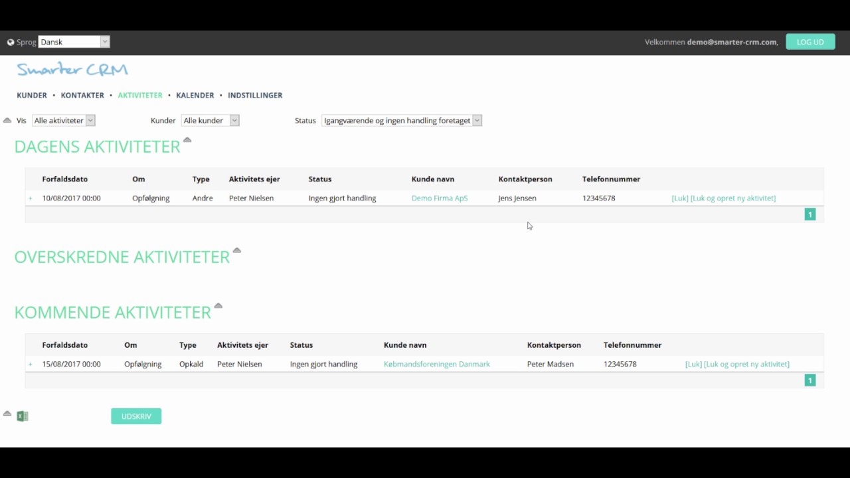This screenshot has width=850, height=478.
Task: Open the Kunder 'Alle kunder' dropdown
Action: pos(210,120)
